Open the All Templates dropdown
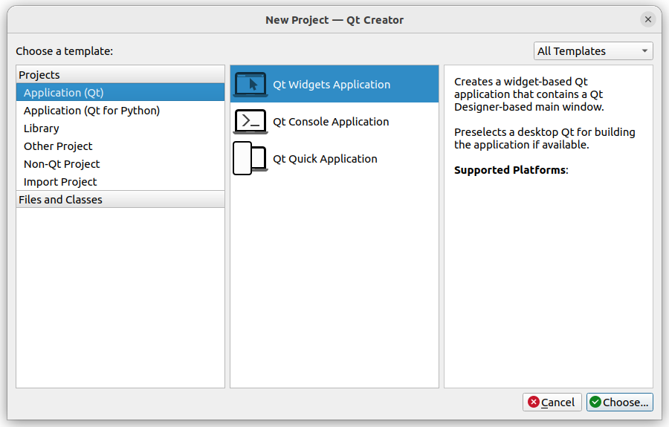The height and width of the screenshot is (427, 669). 593,51
